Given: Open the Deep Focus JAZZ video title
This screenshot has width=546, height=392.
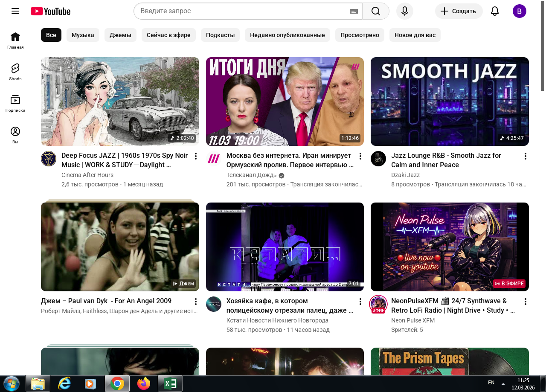Looking at the screenshot, I should pyautogui.click(x=125, y=160).
